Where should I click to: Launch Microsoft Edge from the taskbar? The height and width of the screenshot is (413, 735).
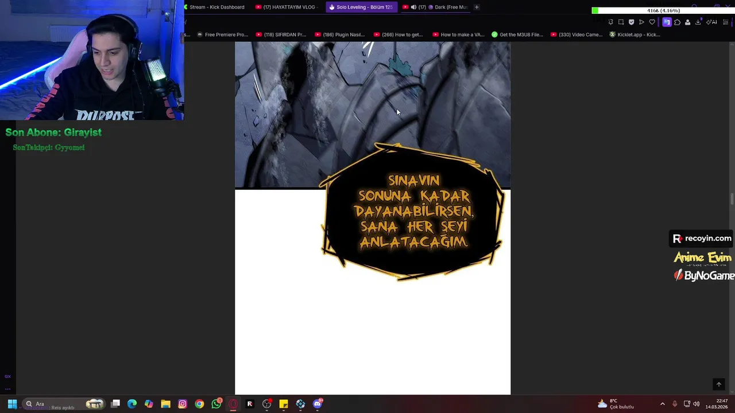pyautogui.click(x=132, y=404)
